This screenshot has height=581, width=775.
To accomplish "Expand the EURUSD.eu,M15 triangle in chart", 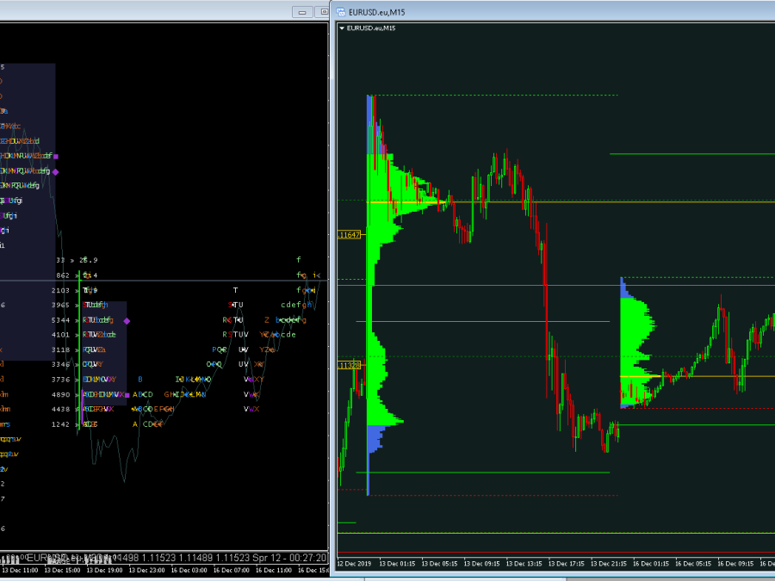I will coord(342,28).
